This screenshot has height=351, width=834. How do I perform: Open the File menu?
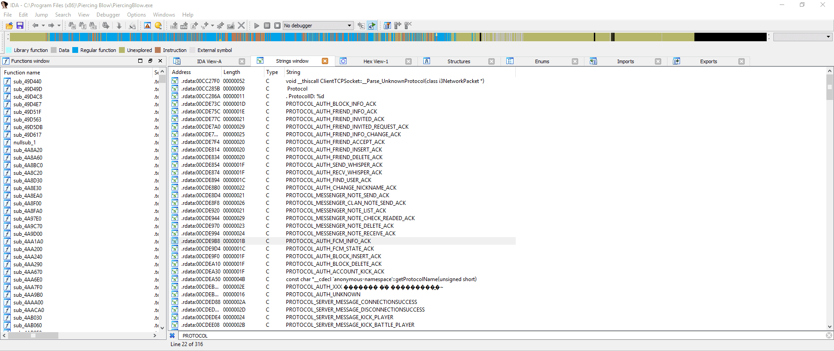tap(8, 14)
